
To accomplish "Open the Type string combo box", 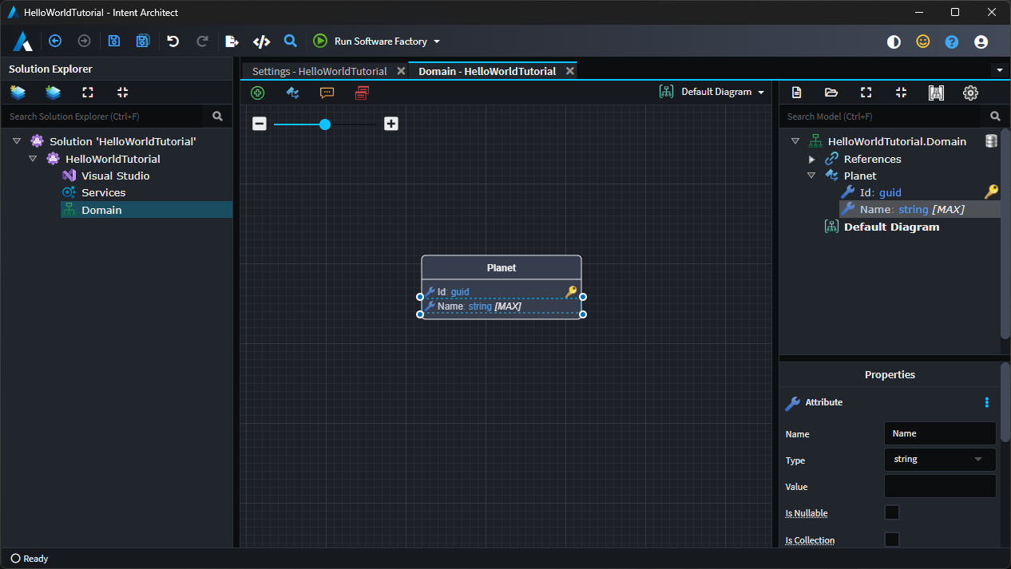I will coord(940,459).
